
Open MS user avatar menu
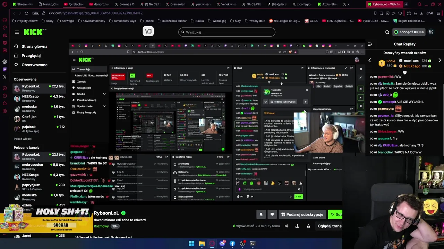(431, 32)
